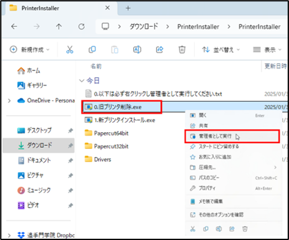The height and width of the screenshot is (240, 289).
Task: Open the 新規作成 menu
Action: click(x=29, y=49)
